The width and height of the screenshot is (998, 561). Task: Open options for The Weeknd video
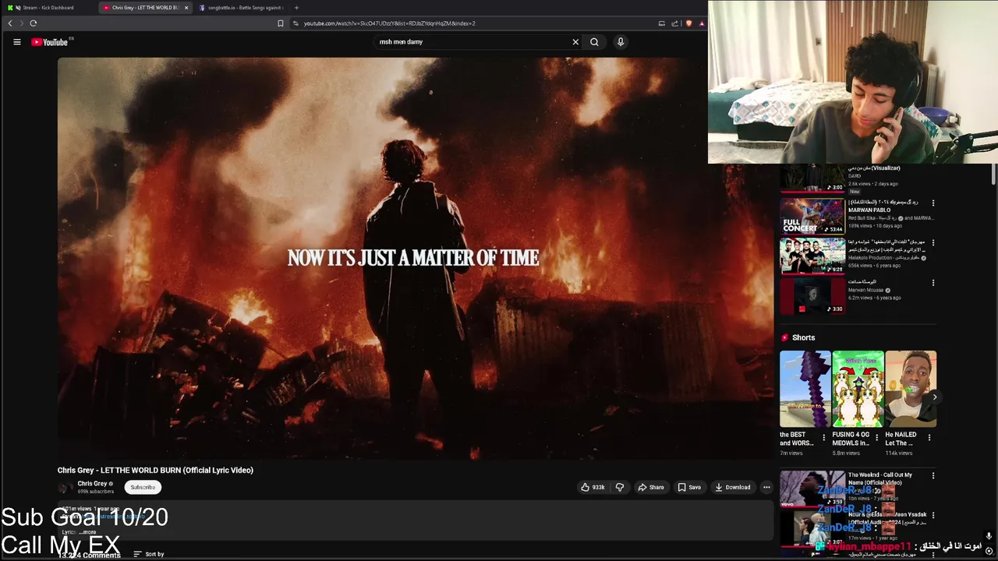click(x=933, y=475)
